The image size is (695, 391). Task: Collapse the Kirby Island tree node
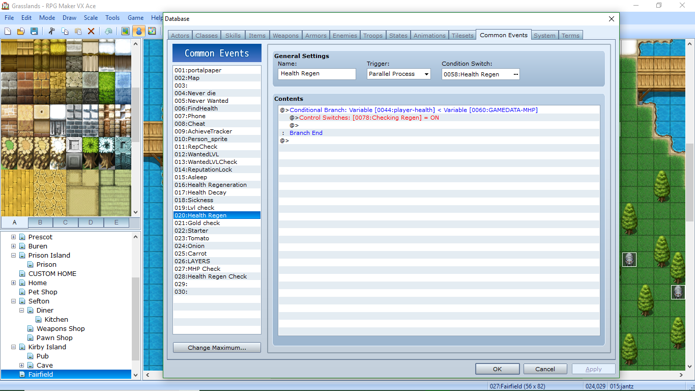coord(14,347)
